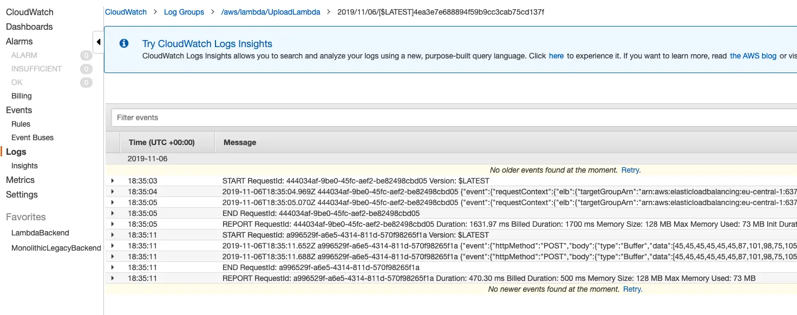Navigate to /aws/lambda/UploadLambda log group

tap(271, 11)
